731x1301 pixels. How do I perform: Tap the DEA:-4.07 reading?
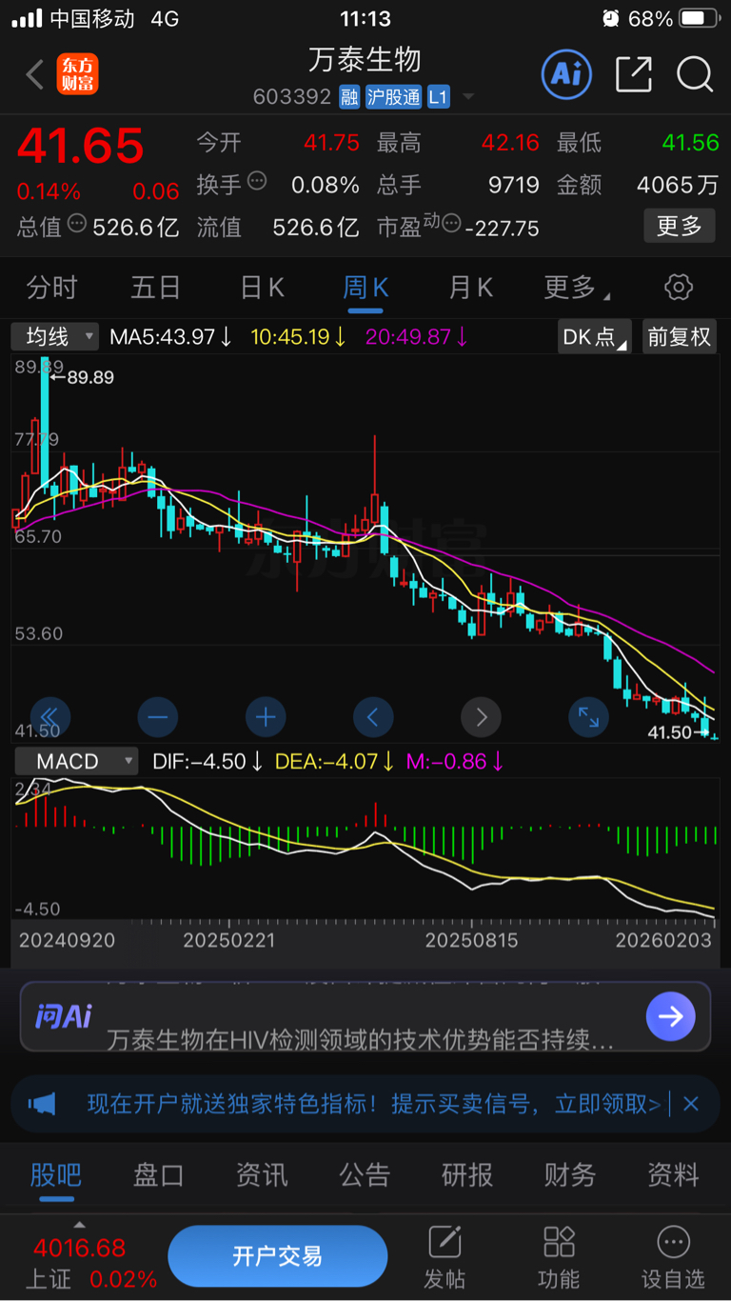[x=336, y=761]
